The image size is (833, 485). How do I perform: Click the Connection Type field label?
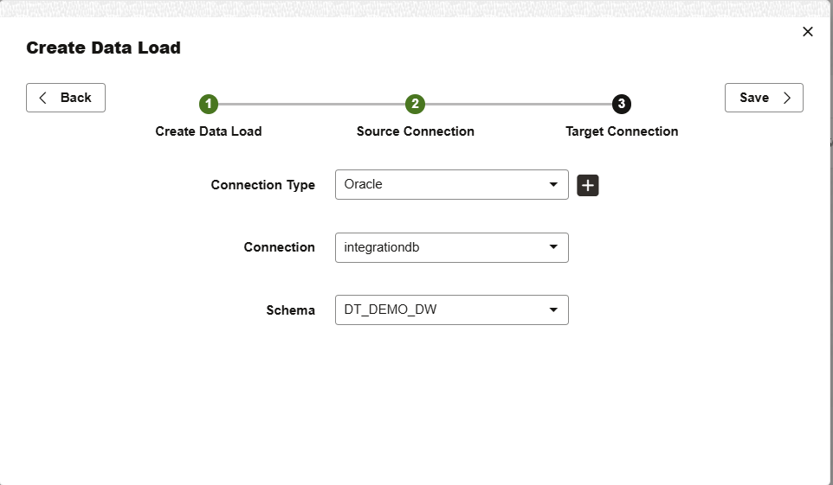(x=263, y=185)
